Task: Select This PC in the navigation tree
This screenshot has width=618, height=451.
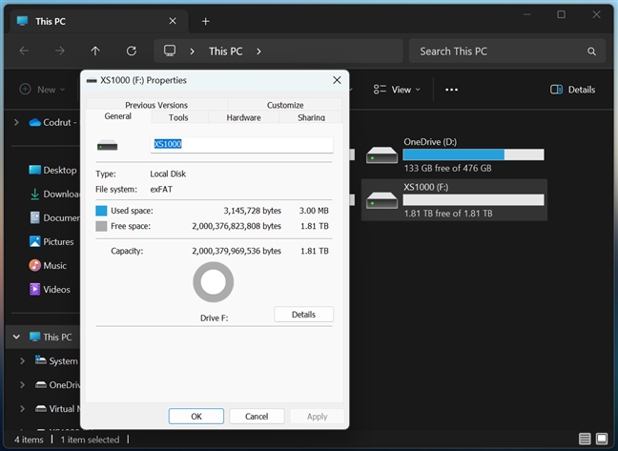Action: (x=51, y=337)
